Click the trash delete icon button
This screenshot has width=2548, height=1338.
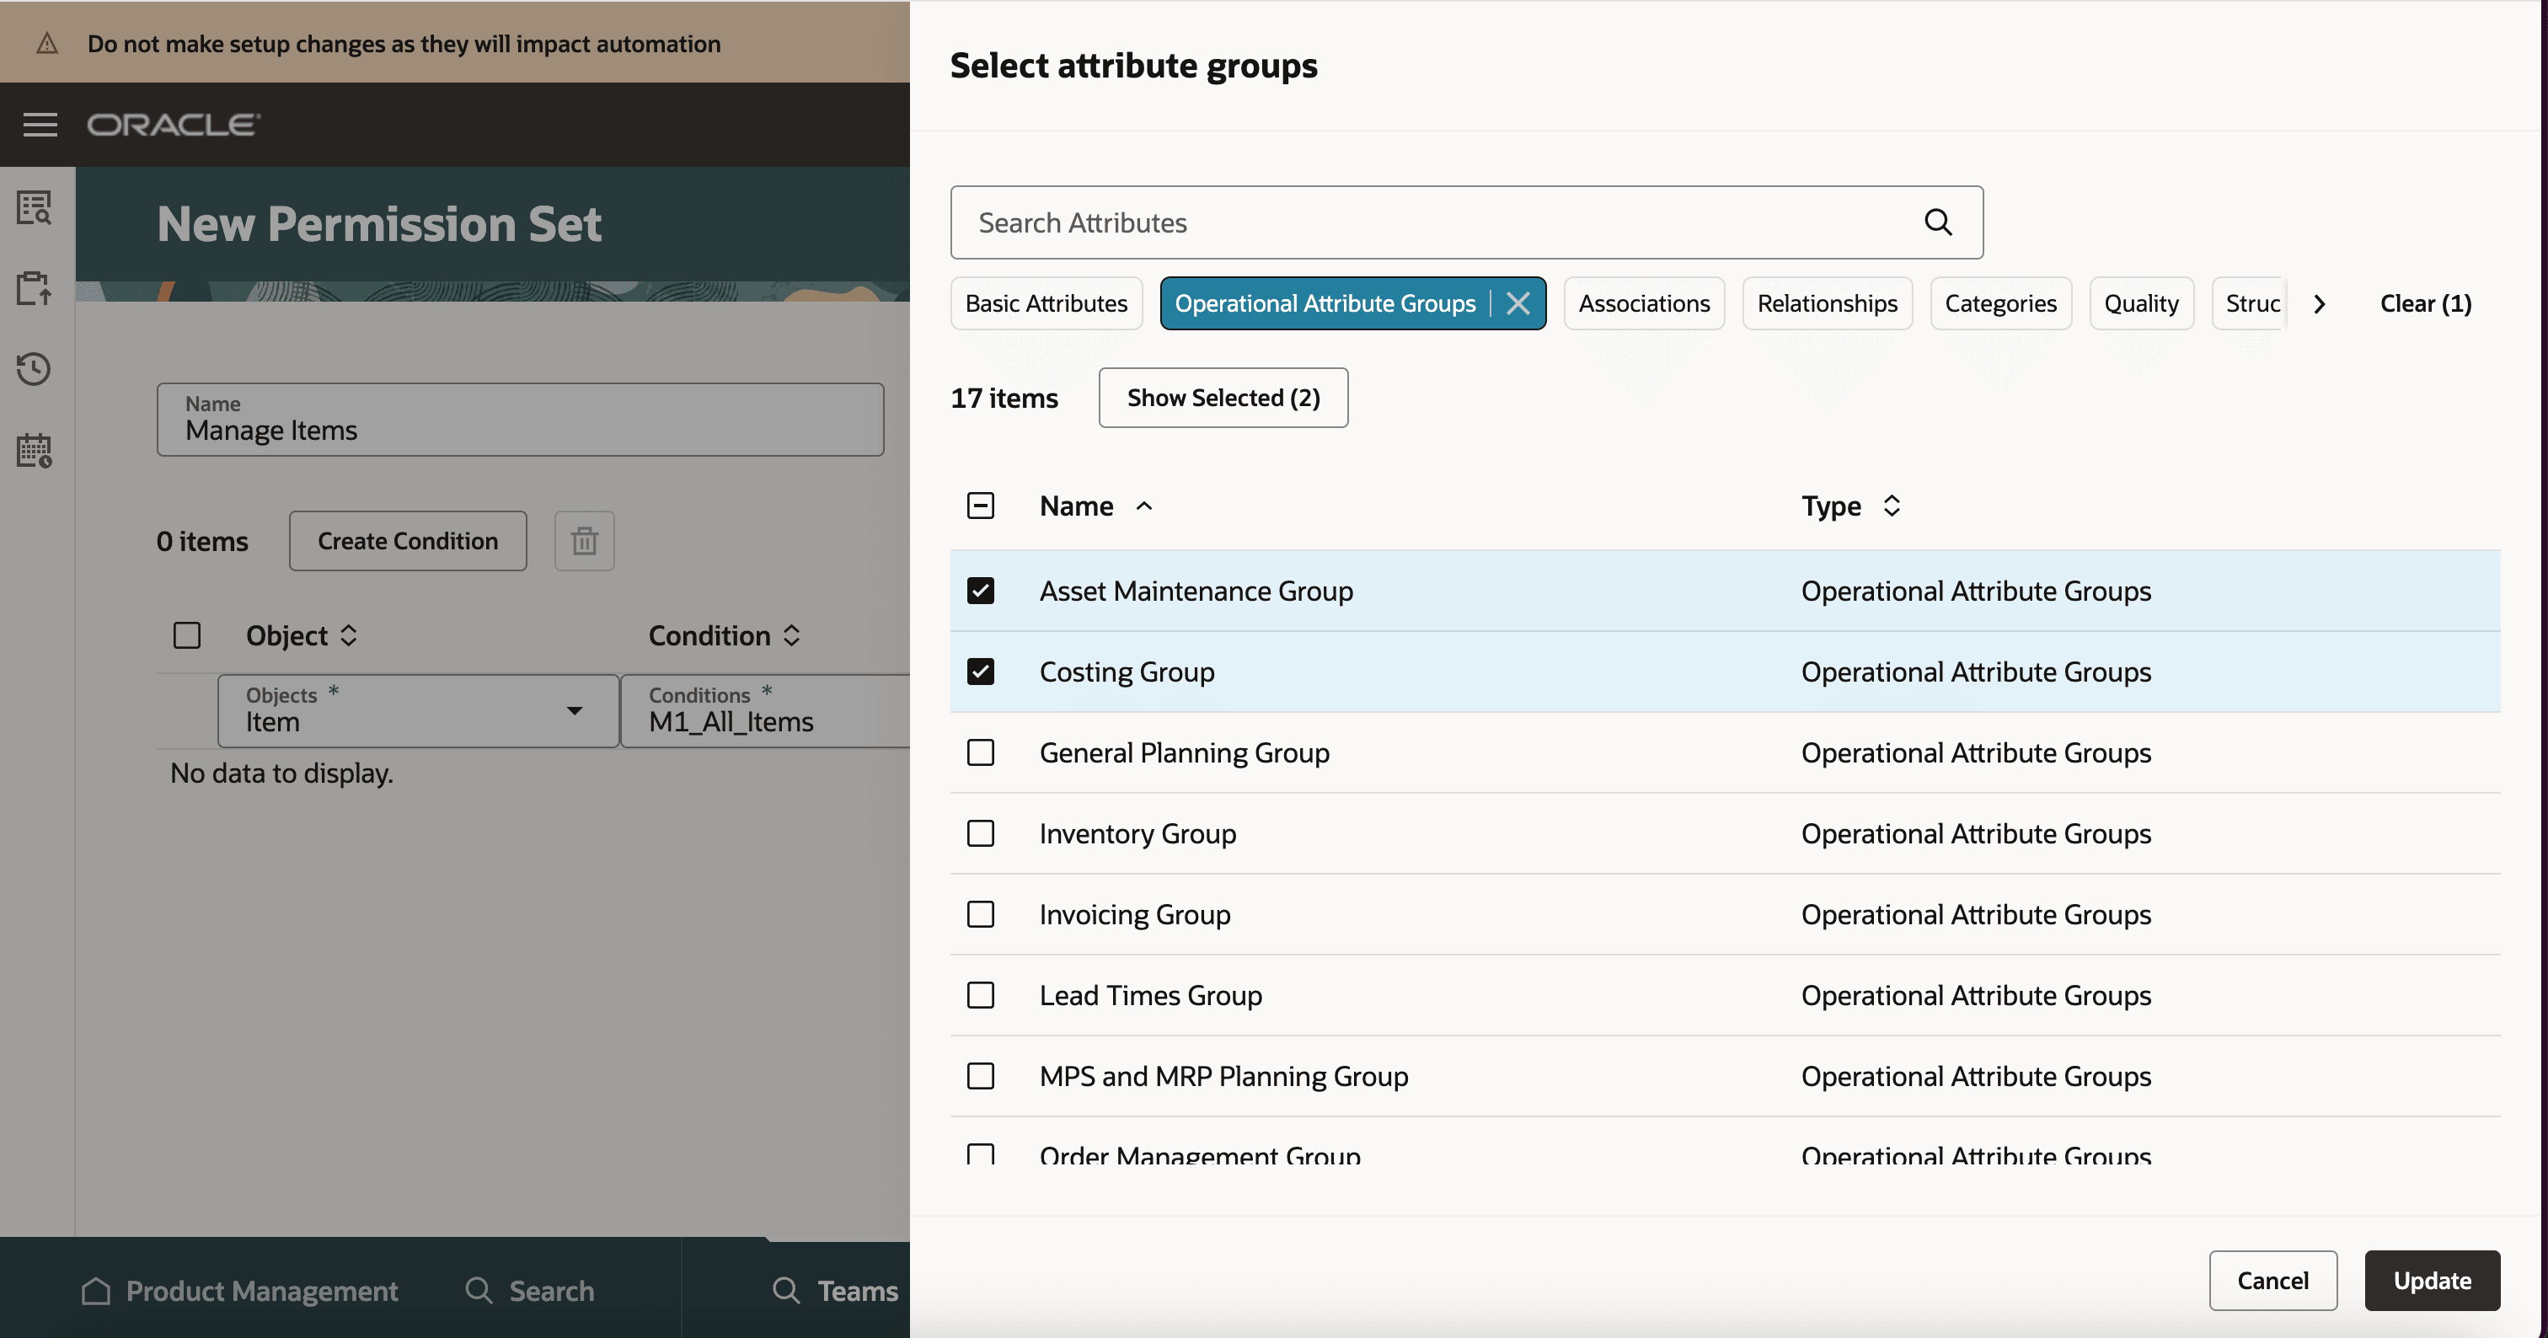(x=585, y=541)
